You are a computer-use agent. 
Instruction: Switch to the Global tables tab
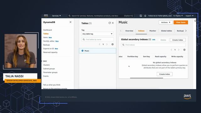click(166, 31)
